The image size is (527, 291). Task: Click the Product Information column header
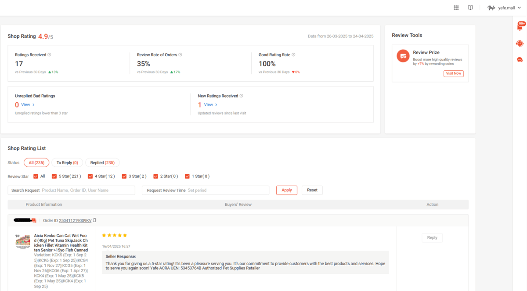click(x=44, y=205)
